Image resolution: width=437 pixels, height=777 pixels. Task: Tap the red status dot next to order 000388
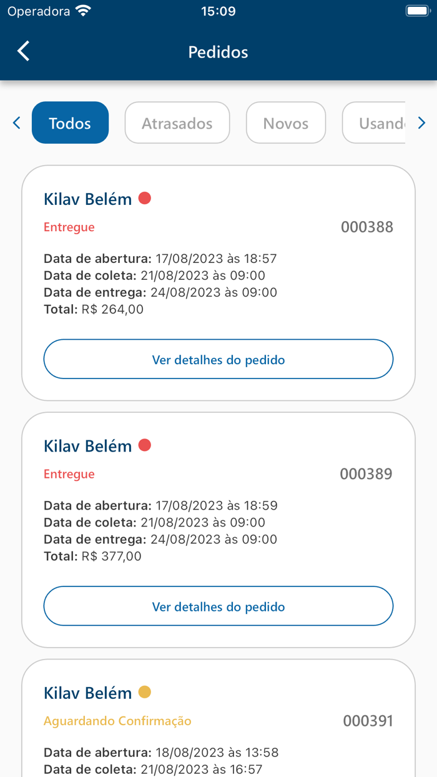pyautogui.click(x=145, y=198)
